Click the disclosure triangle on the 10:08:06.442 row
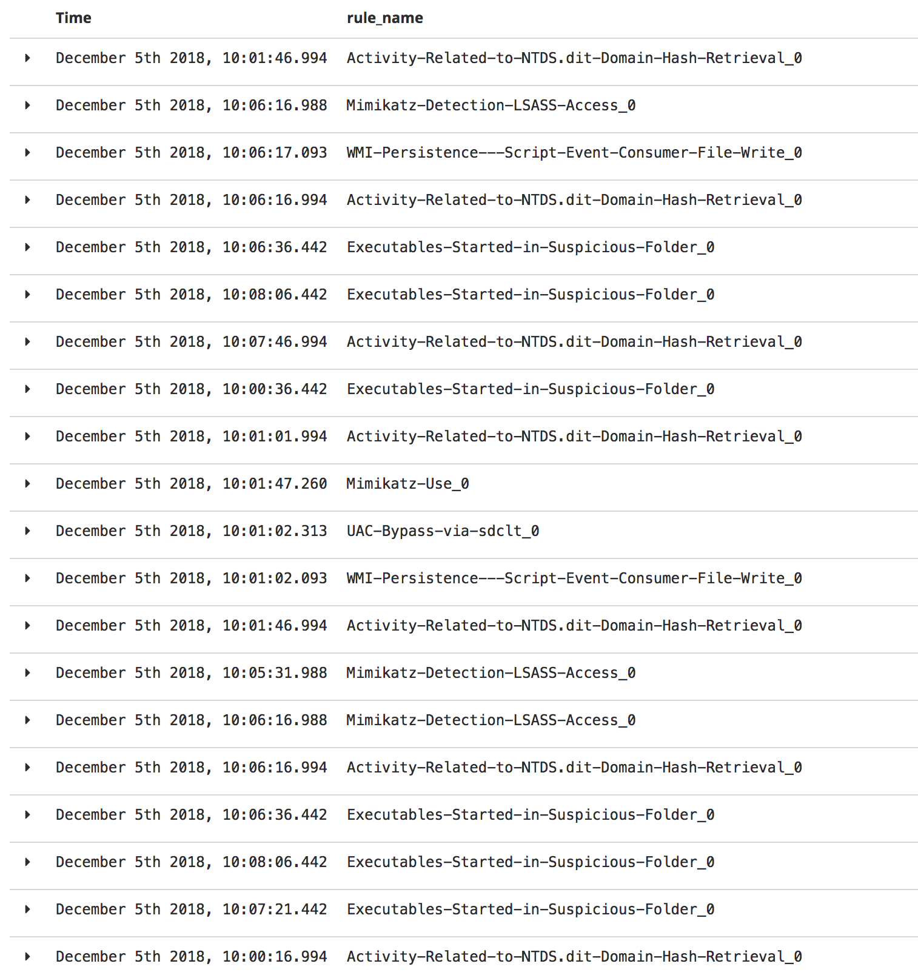Viewport: 918px width, 975px height. pos(27,294)
